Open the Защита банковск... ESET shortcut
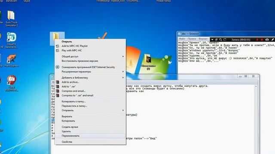The image size is (275, 154). pyautogui.click(x=11, y=40)
